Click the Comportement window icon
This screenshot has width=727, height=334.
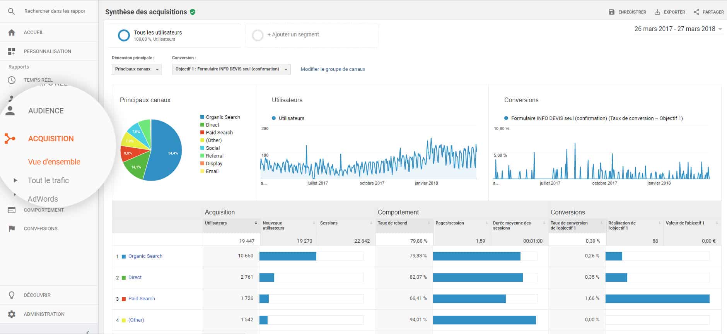click(12, 210)
